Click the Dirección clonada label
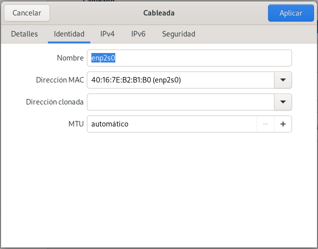 click(55, 102)
